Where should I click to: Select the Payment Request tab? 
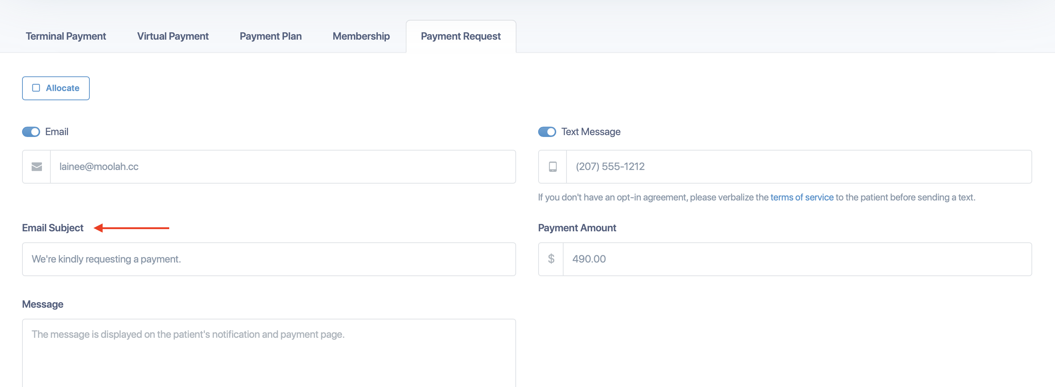tap(461, 36)
